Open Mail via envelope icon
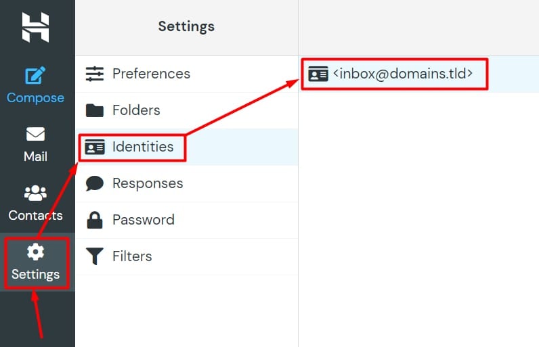This screenshot has width=539, height=347. point(35,135)
